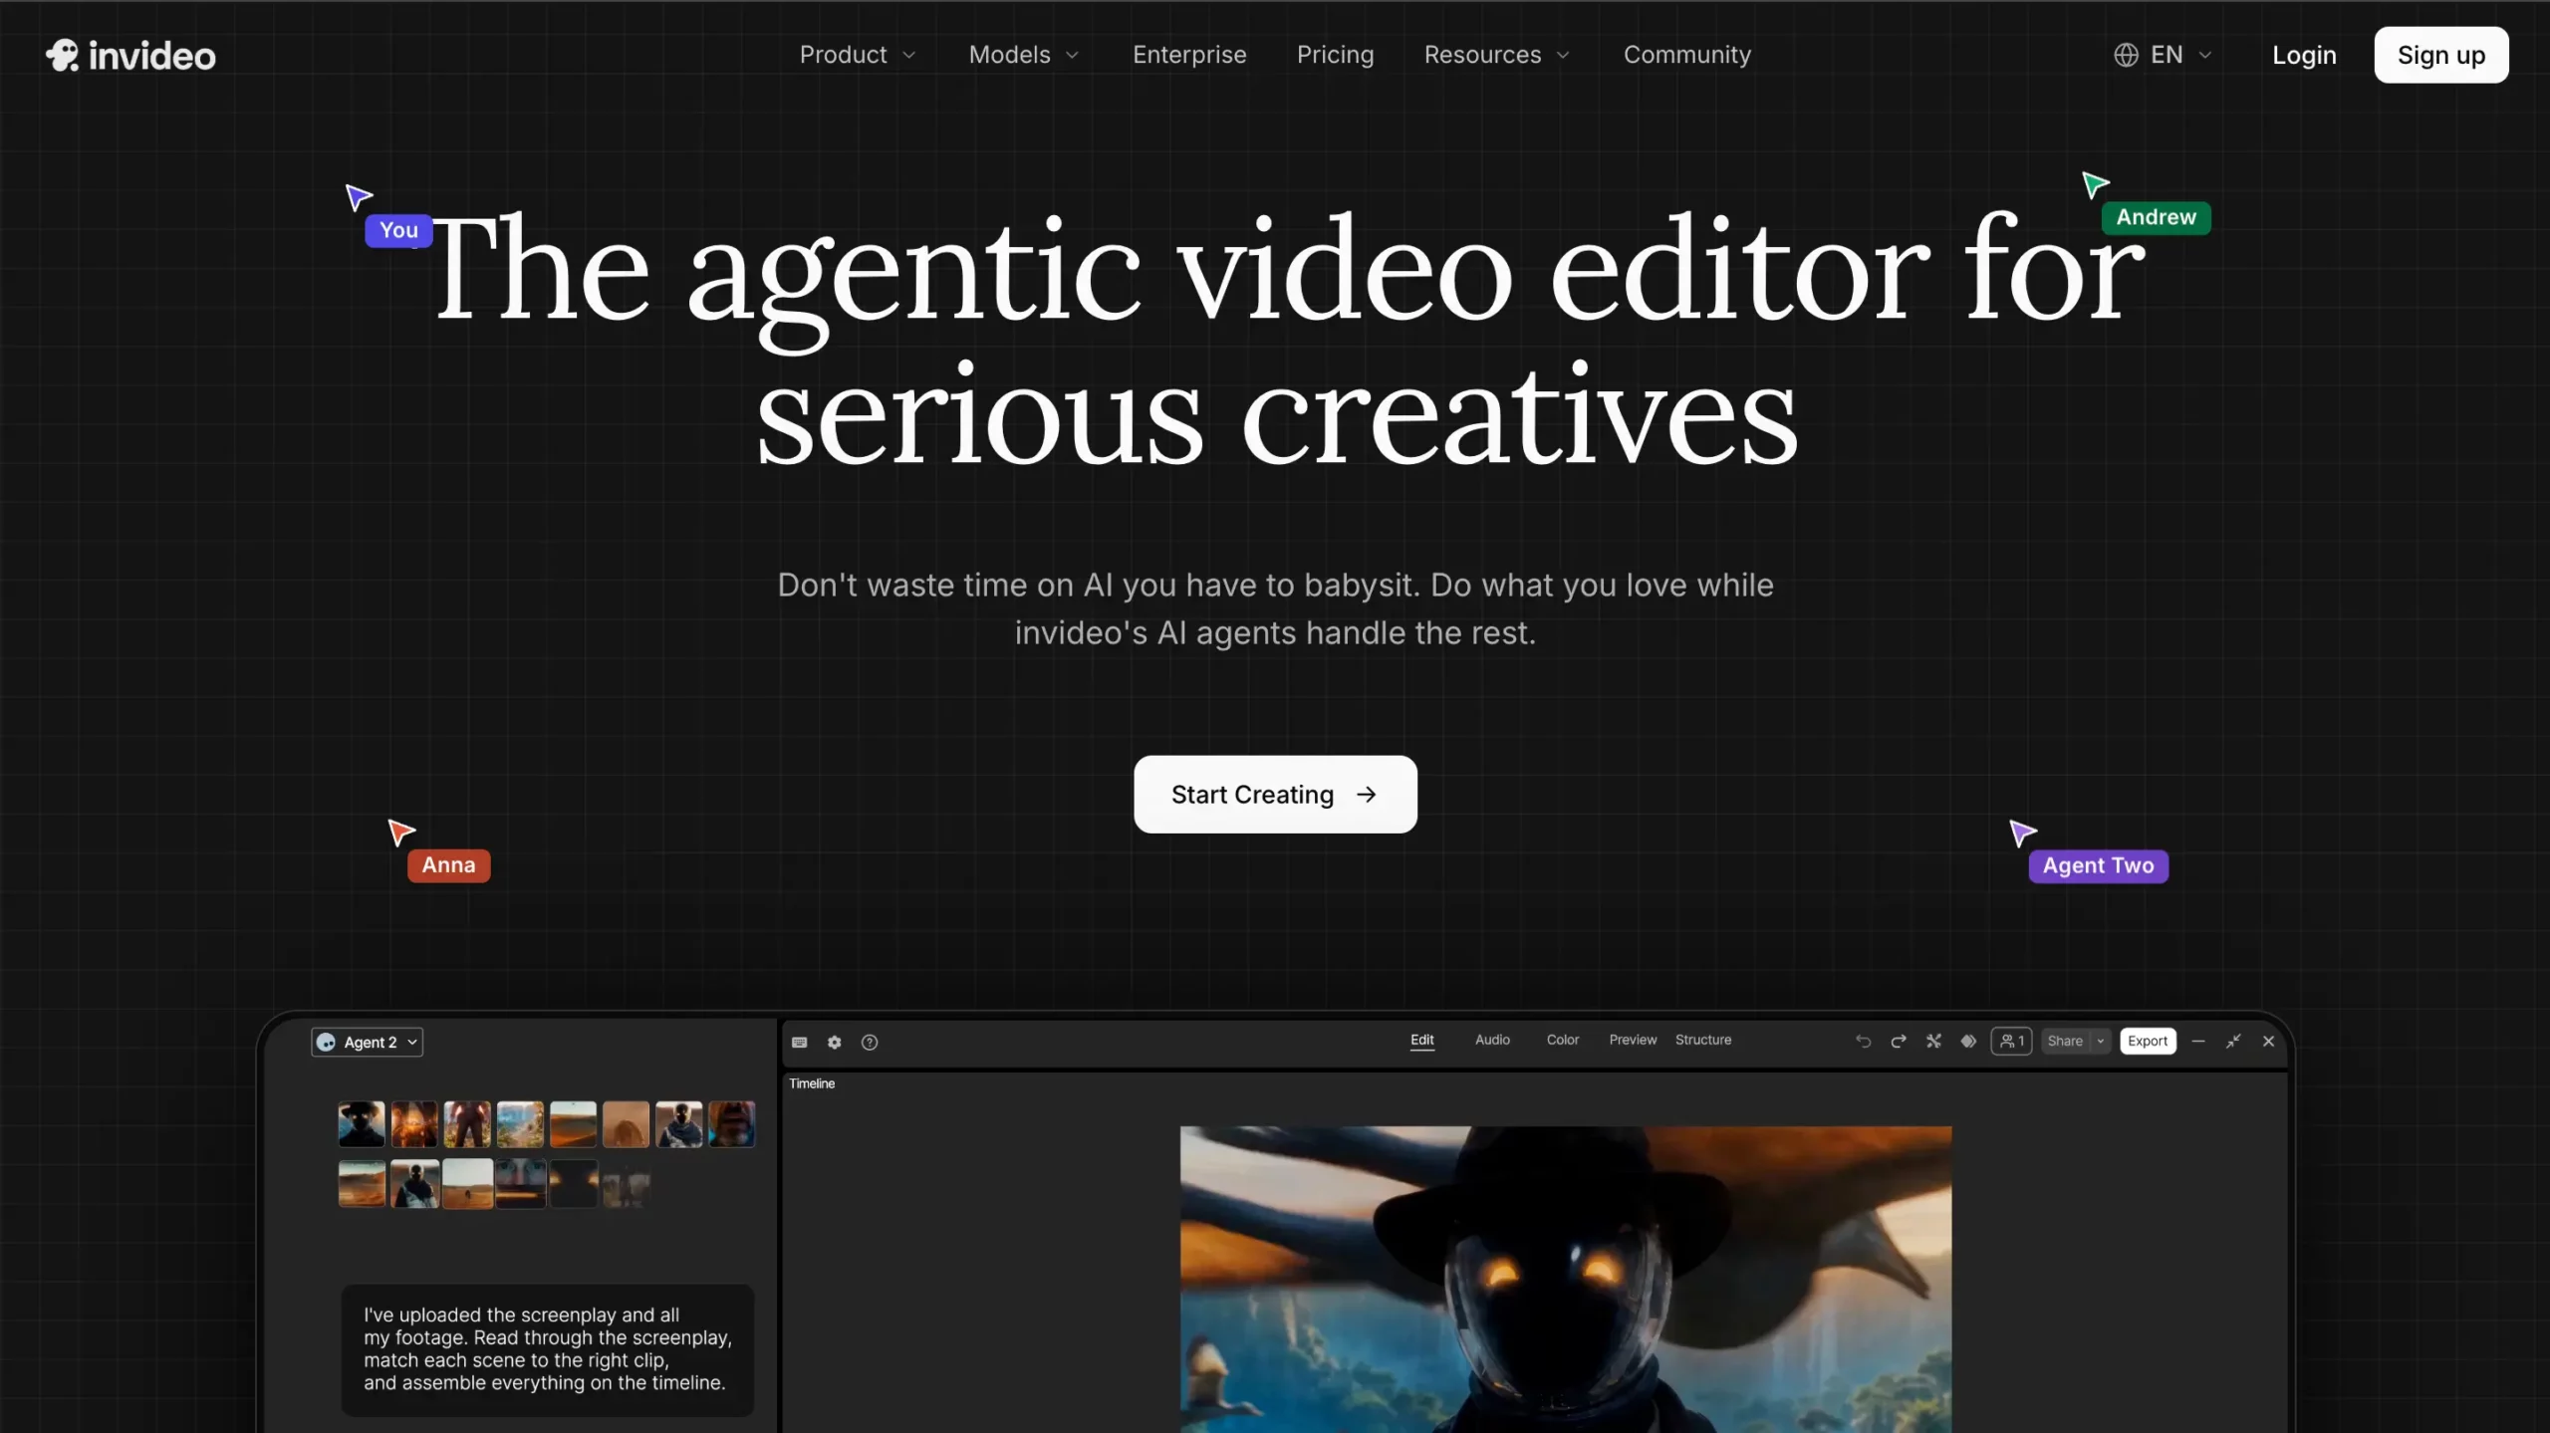Viewport: 2550px width, 1433px height.
Task: Click the invideo logo
Action: coord(130,55)
